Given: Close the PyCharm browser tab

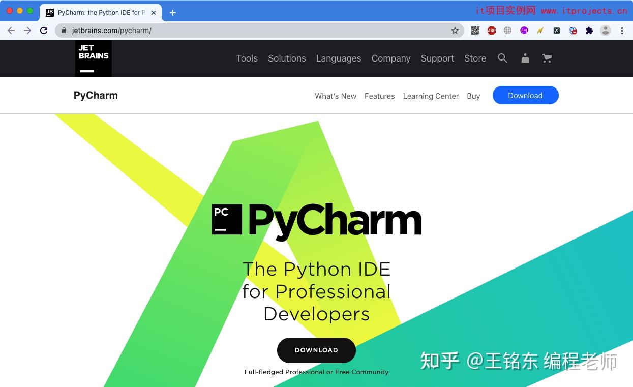Looking at the screenshot, I should point(154,13).
